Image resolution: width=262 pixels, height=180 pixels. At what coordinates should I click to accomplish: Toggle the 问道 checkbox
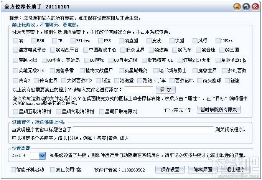98,81
